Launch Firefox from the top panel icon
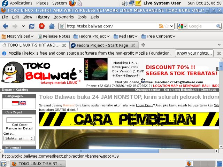Viewport: 223px width, 167px height. [72, 3]
